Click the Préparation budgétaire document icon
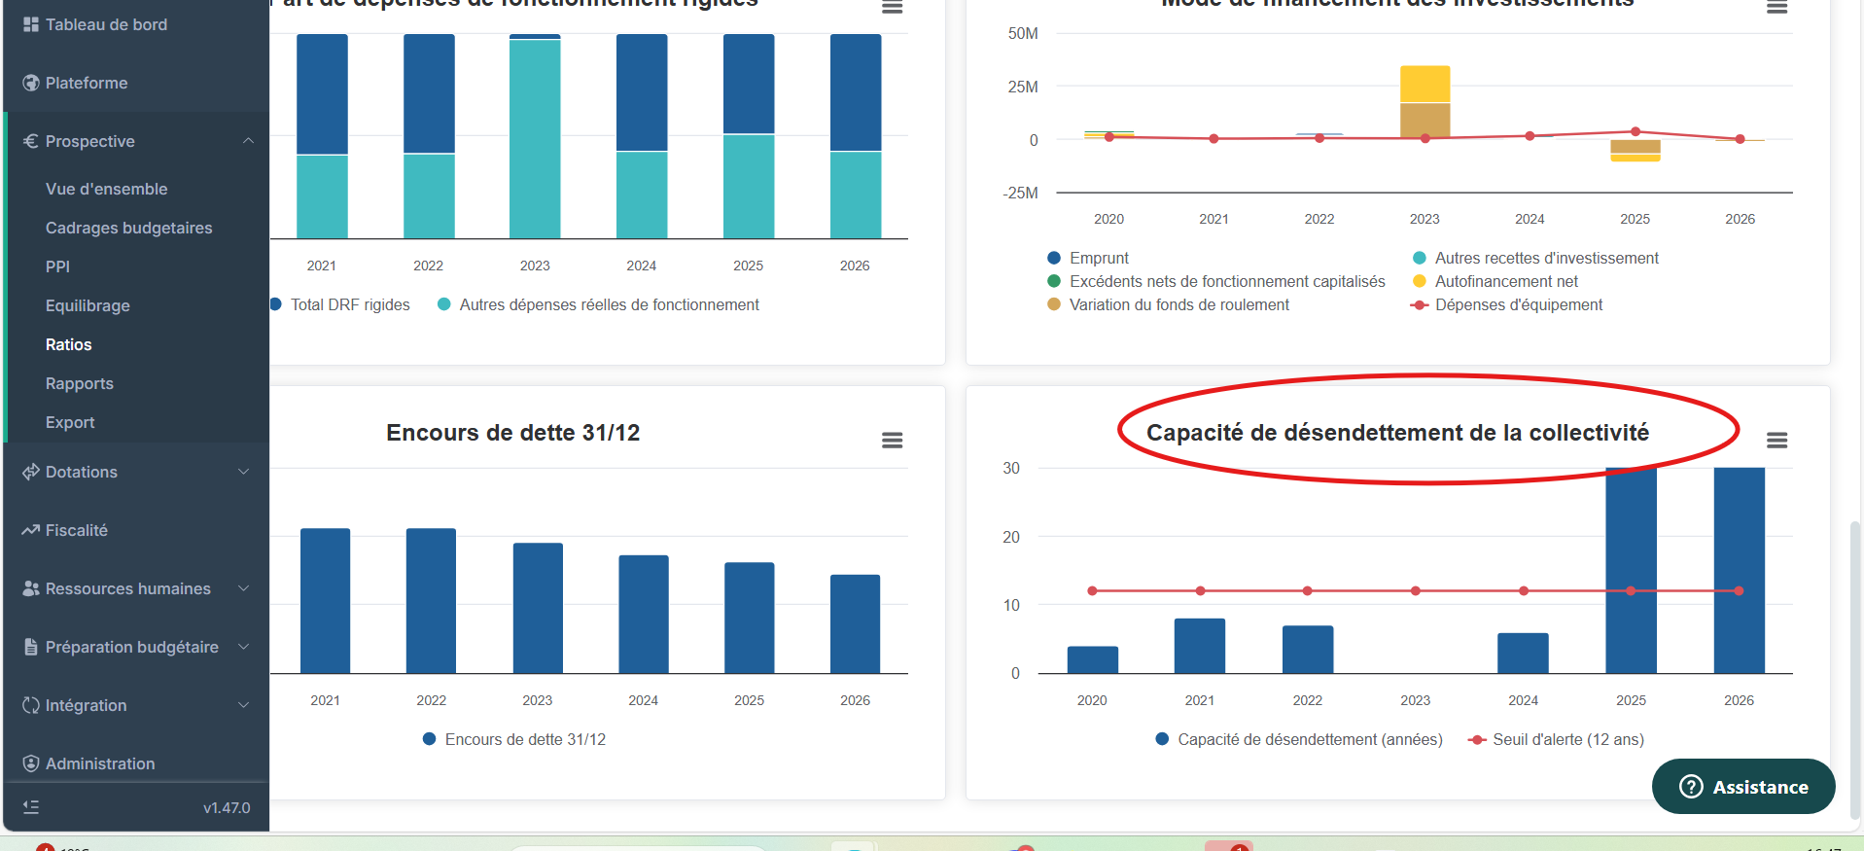1864x851 pixels. [31, 647]
